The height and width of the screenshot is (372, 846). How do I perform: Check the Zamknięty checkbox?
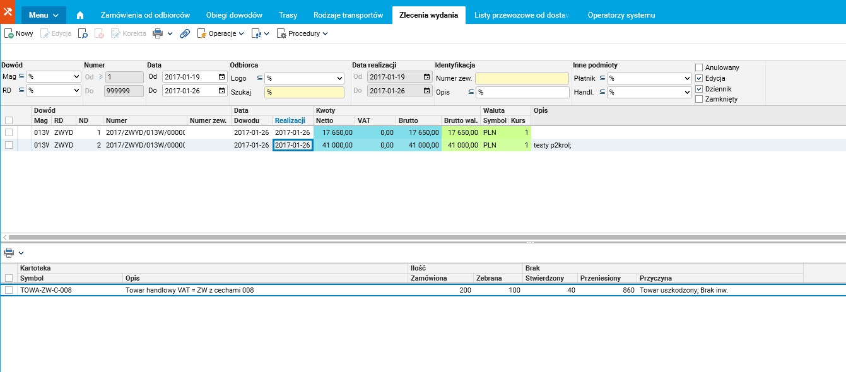coord(699,99)
